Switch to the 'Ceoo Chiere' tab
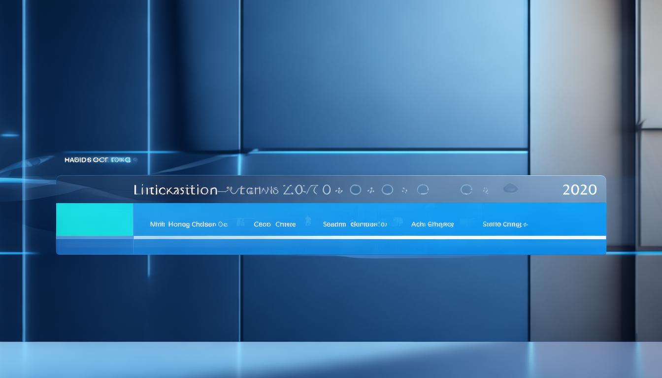The image size is (662, 378). pyautogui.click(x=274, y=224)
